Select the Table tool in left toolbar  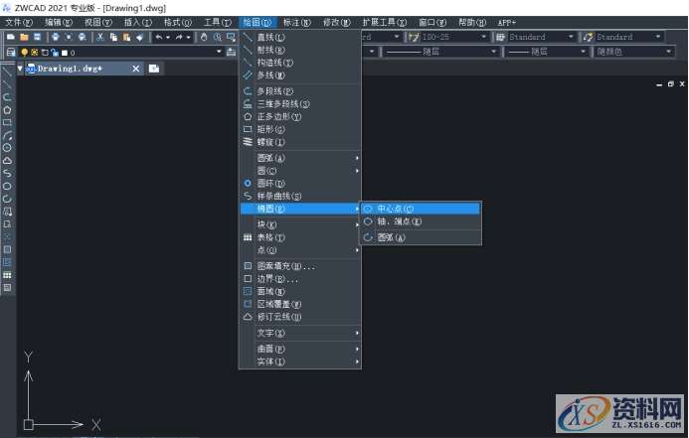(x=7, y=275)
